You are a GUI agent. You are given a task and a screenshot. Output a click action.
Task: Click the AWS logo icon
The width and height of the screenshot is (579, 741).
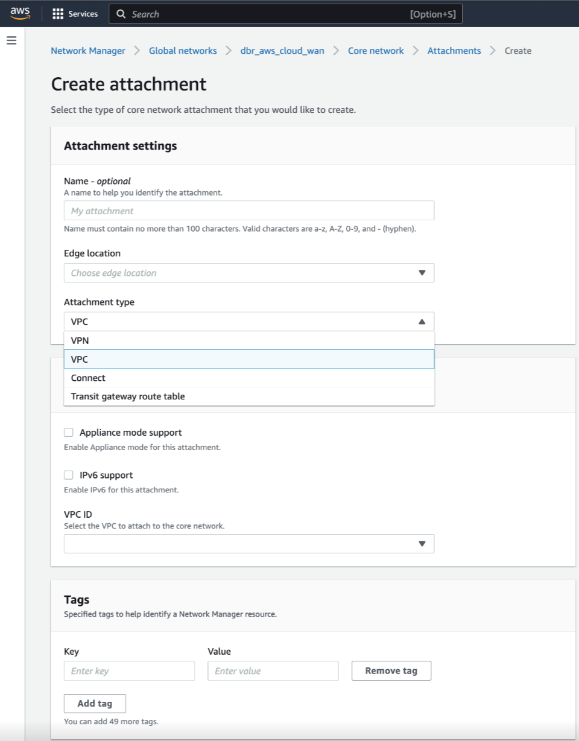[x=20, y=14]
